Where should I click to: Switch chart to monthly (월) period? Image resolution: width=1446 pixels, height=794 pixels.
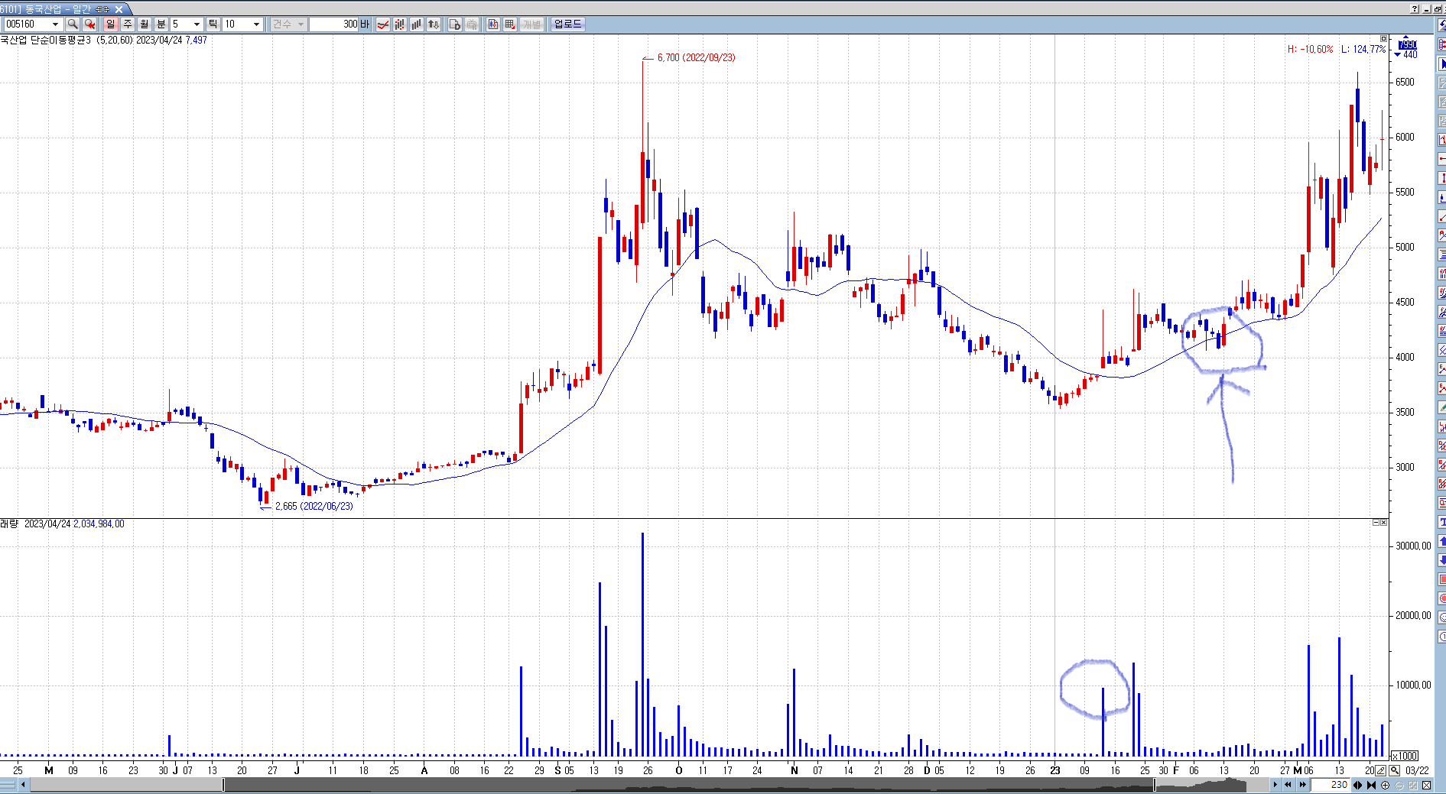(x=144, y=24)
